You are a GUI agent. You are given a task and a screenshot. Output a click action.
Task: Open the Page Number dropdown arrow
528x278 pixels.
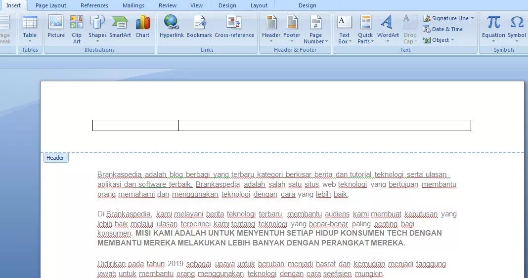click(326, 41)
